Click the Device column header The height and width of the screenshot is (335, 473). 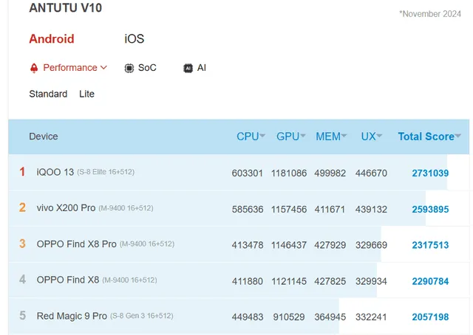pyautogui.click(x=44, y=137)
